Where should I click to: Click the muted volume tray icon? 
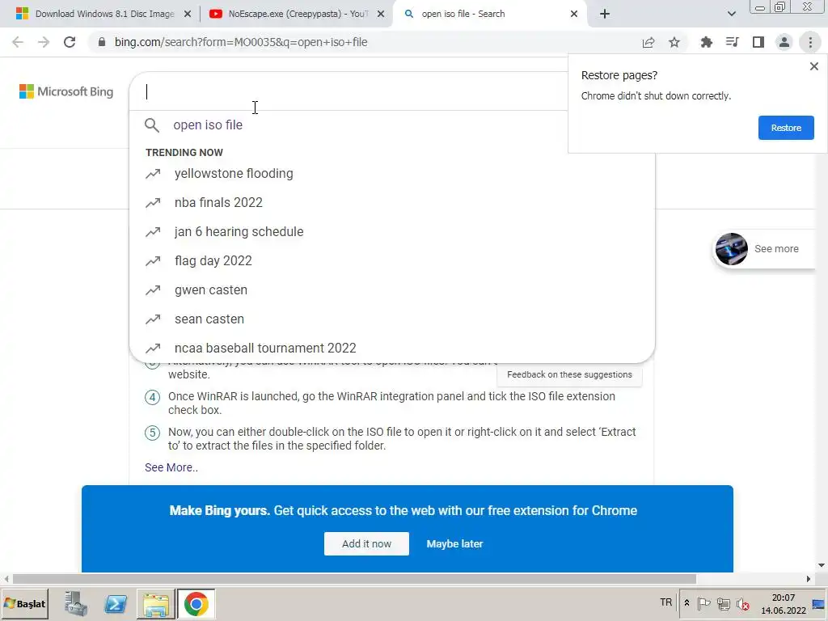(742, 603)
